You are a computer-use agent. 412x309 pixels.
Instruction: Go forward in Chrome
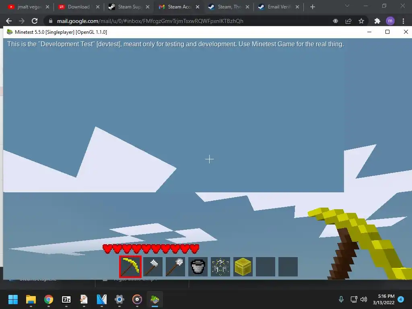(x=22, y=21)
